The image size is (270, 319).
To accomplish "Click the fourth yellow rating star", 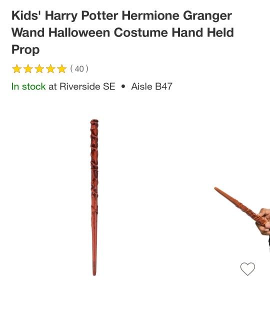I will click(x=50, y=69).
